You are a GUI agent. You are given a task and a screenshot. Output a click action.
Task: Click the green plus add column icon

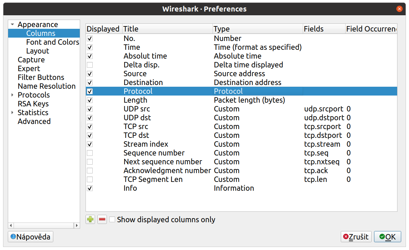coord(90,220)
